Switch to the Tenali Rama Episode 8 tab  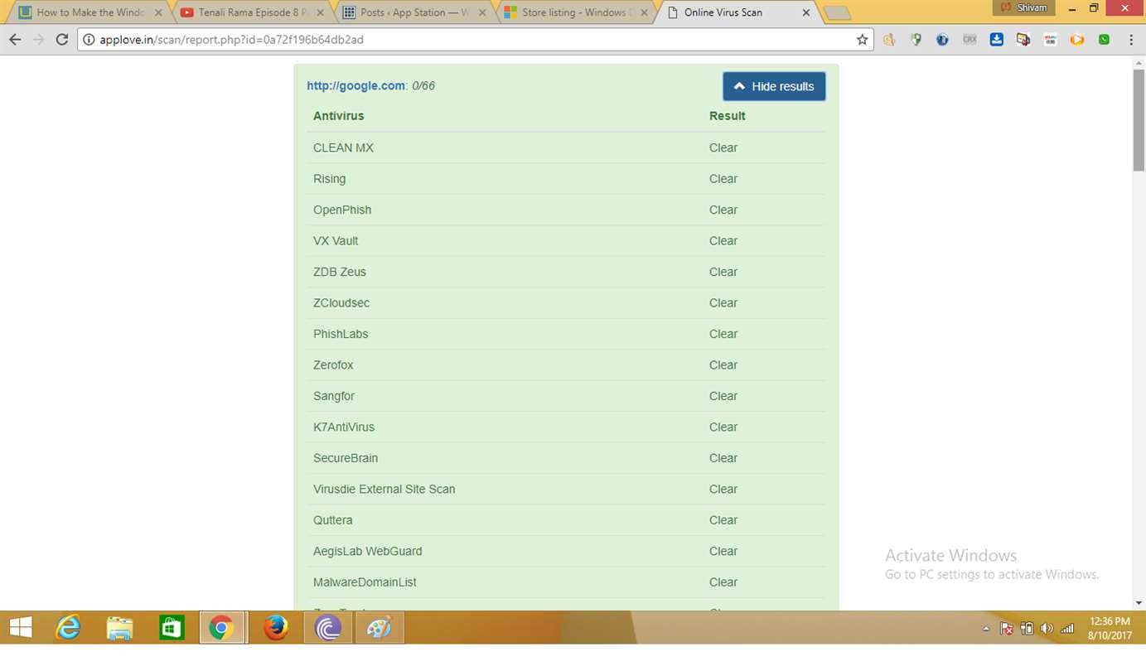253,12
